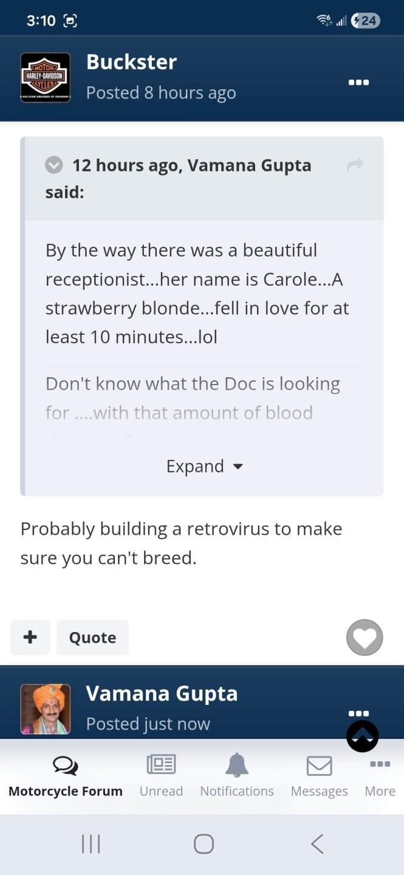Open Buckster's post options menu
This screenshot has width=404, height=875.
tap(358, 82)
